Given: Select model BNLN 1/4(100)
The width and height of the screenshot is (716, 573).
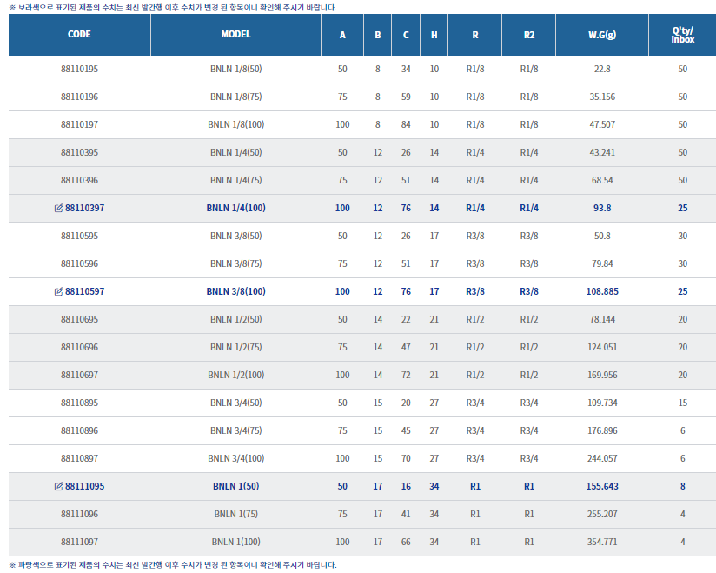Looking at the screenshot, I should 236,209.
